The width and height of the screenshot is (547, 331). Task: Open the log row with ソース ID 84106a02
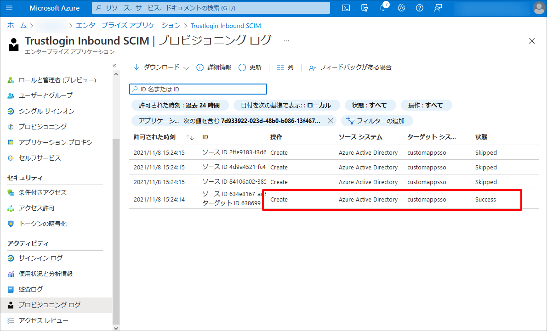334,182
